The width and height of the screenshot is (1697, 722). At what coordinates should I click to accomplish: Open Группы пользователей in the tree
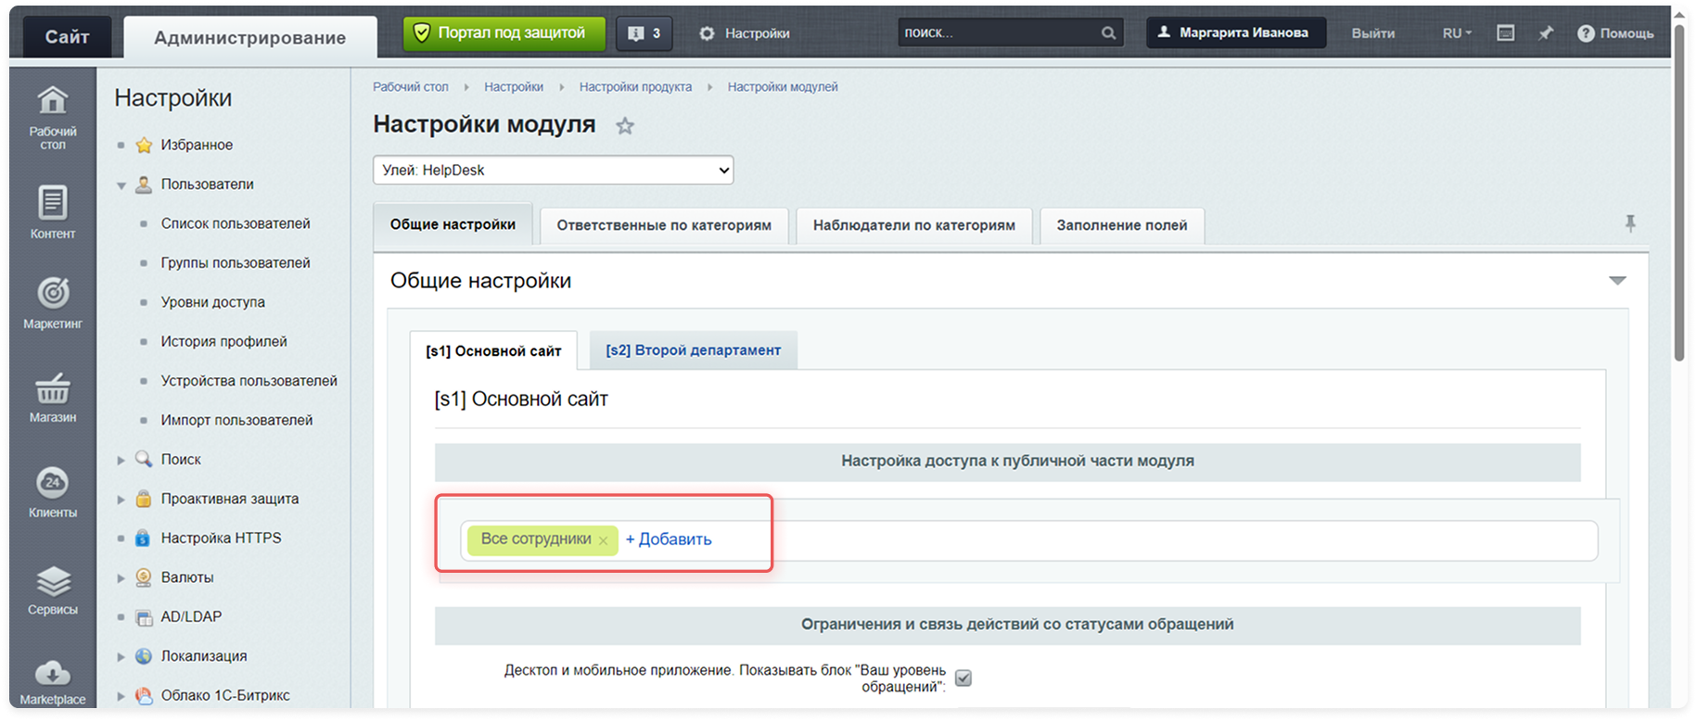pyautogui.click(x=236, y=263)
